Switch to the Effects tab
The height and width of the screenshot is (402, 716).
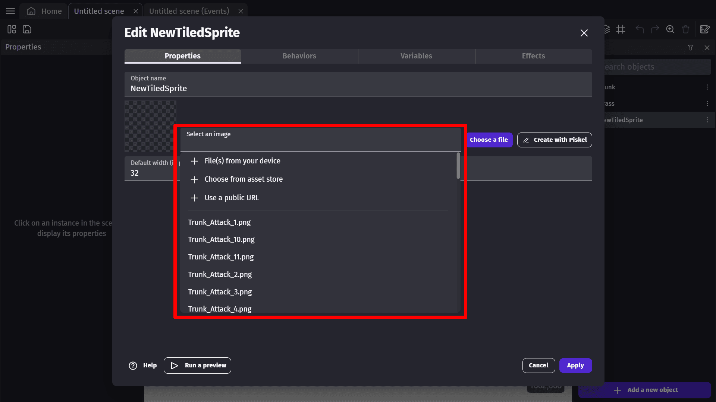tap(533, 56)
